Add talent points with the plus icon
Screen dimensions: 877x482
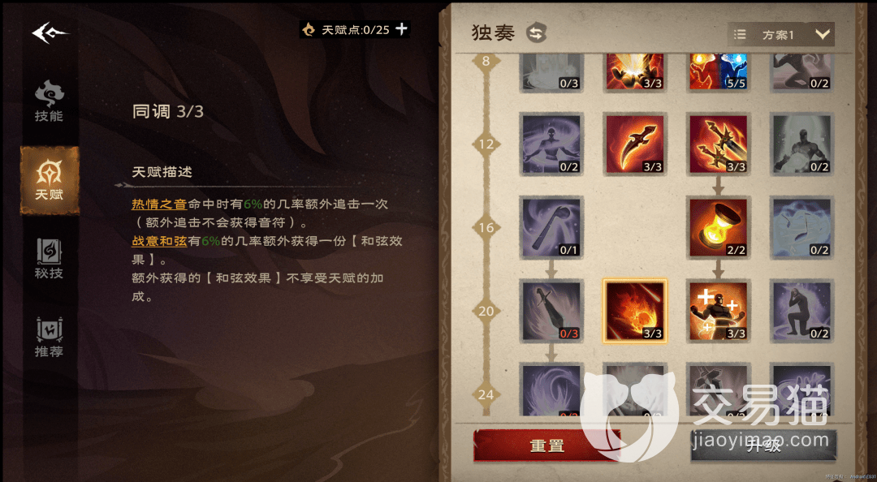[x=402, y=29]
